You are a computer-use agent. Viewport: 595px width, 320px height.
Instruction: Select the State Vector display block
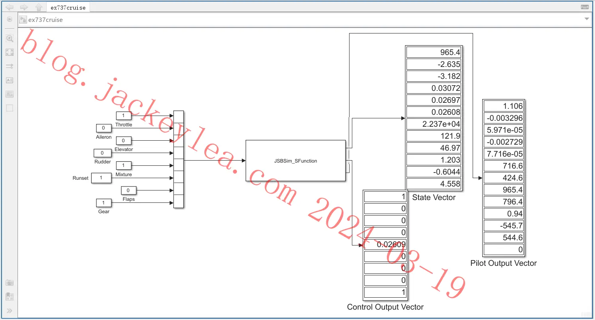click(434, 118)
